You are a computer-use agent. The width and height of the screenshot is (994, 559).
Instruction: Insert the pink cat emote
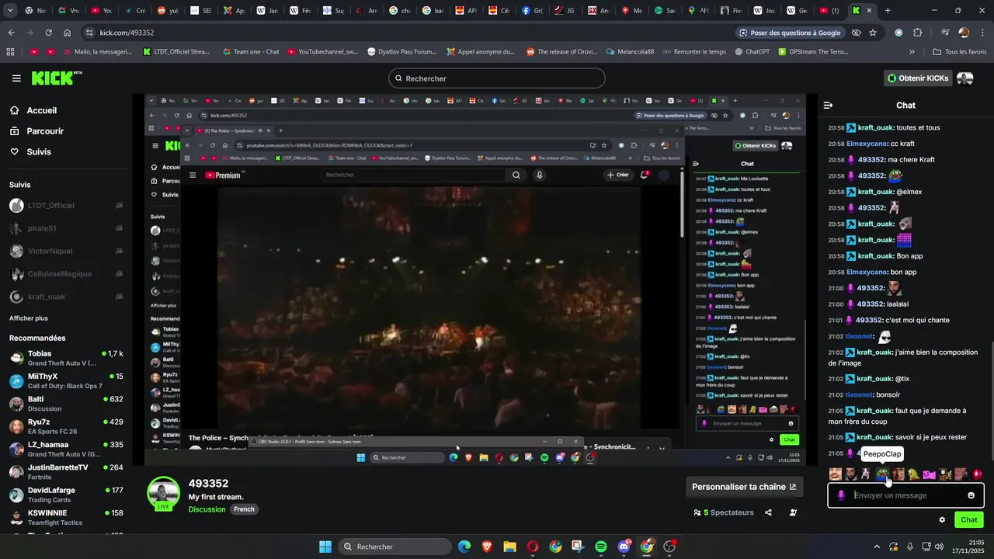[930, 474]
